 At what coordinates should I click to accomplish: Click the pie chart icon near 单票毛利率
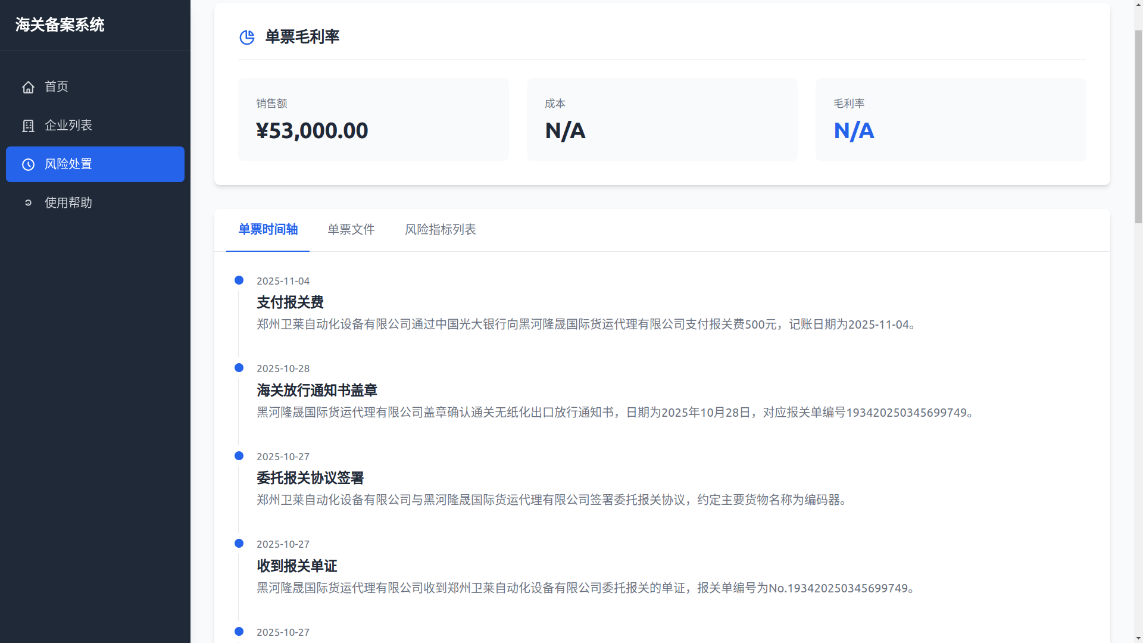(246, 37)
